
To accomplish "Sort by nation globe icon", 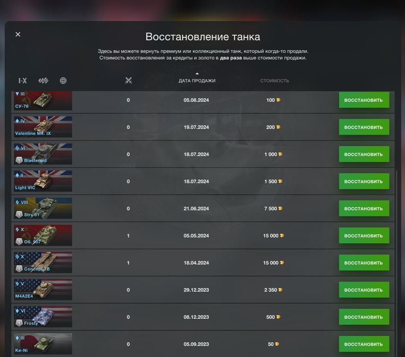I will pos(63,81).
